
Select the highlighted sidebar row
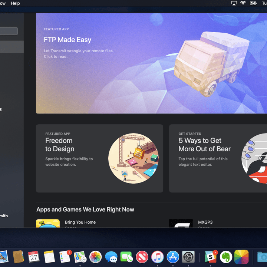12,47
